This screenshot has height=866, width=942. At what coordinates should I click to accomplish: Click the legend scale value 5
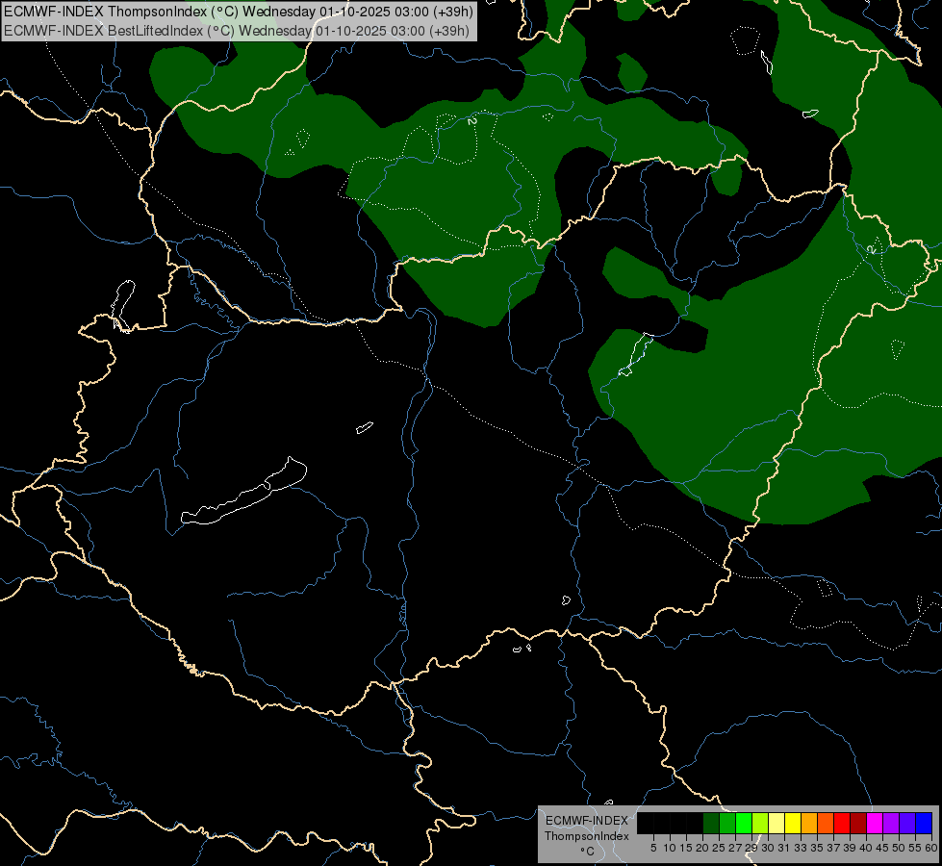(x=653, y=848)
